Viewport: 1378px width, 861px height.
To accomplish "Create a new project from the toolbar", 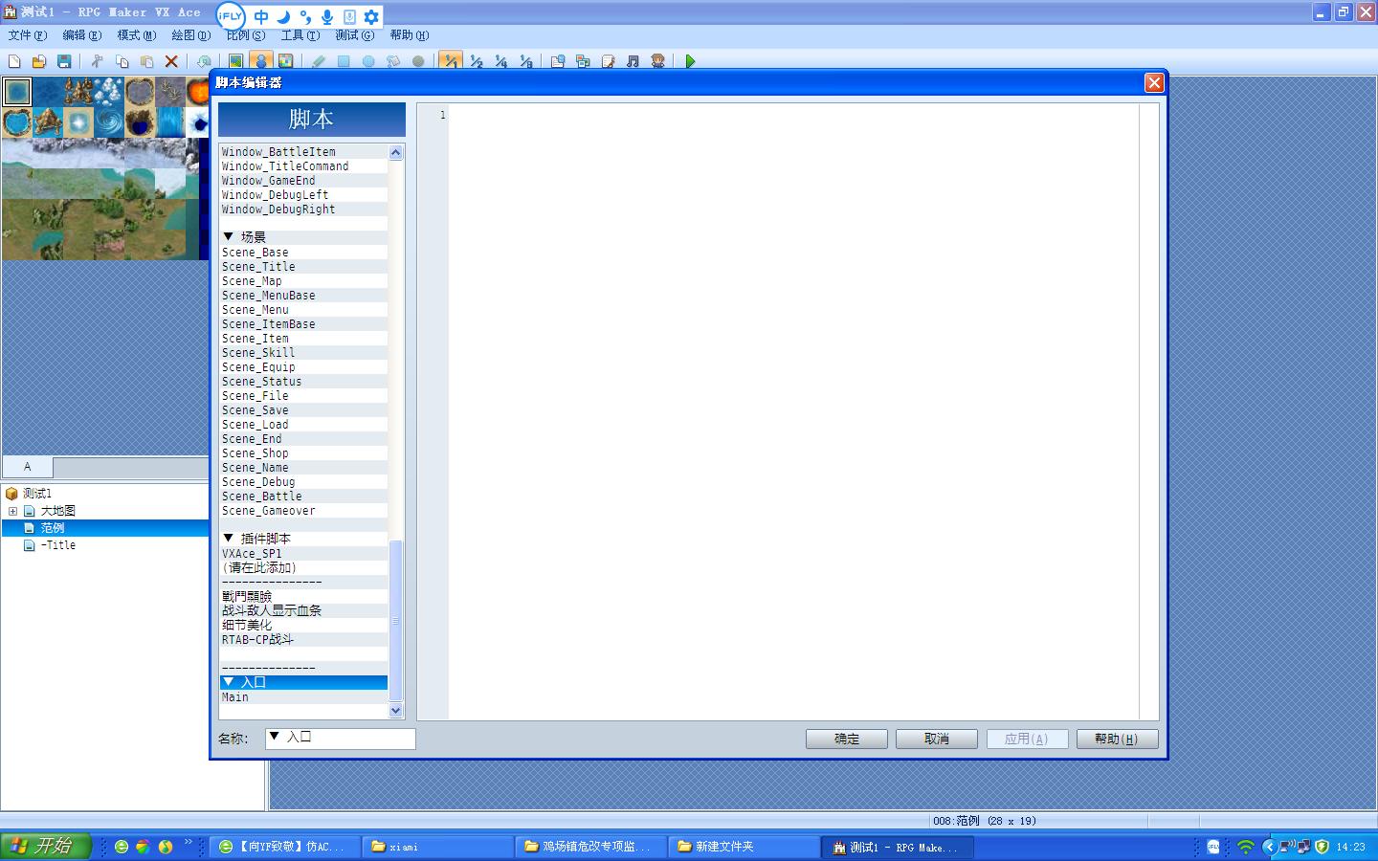I will 14,61.
